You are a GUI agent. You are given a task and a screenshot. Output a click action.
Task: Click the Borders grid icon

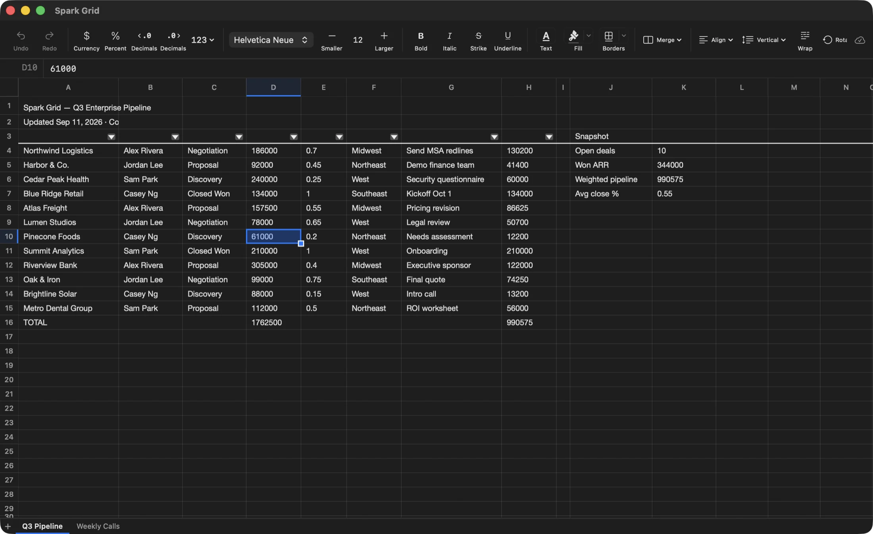point(608,36)
